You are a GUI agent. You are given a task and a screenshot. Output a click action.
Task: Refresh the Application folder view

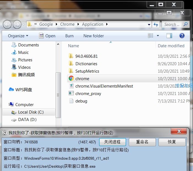156,24
